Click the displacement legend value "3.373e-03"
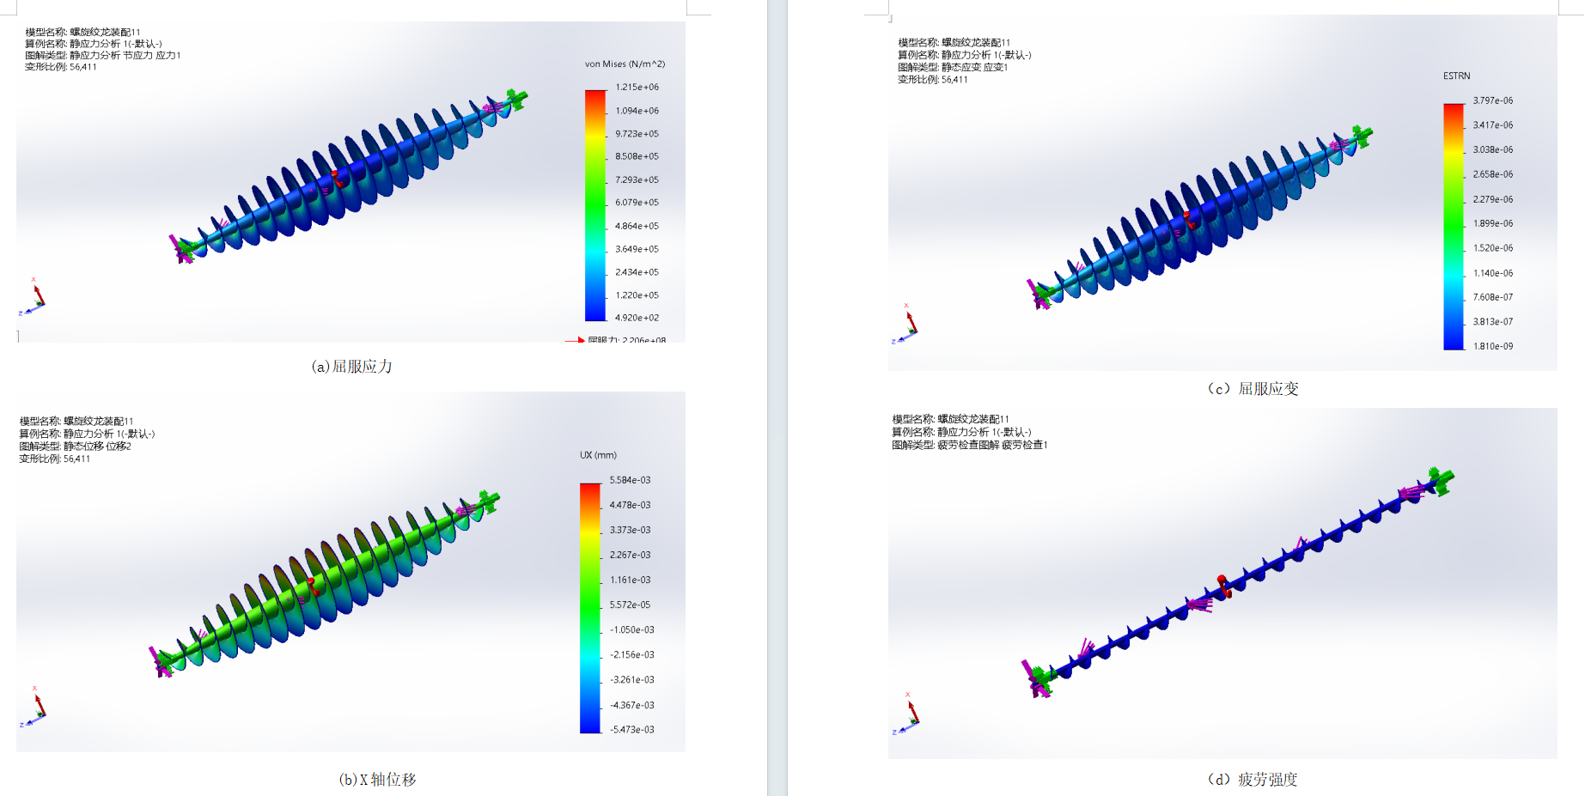 tap(631, 530)
